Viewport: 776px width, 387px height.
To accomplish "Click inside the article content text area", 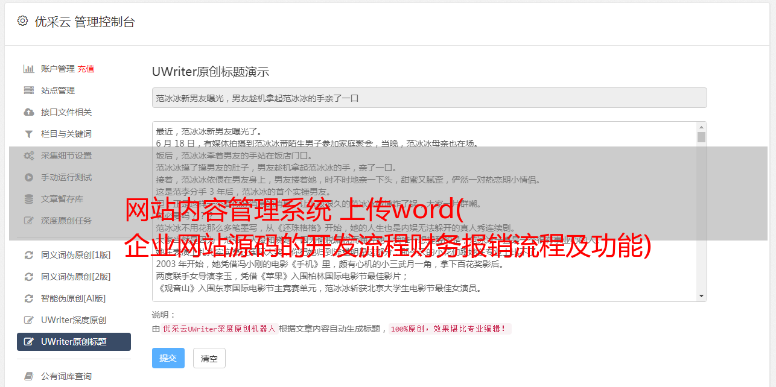I will click(424, 212).
